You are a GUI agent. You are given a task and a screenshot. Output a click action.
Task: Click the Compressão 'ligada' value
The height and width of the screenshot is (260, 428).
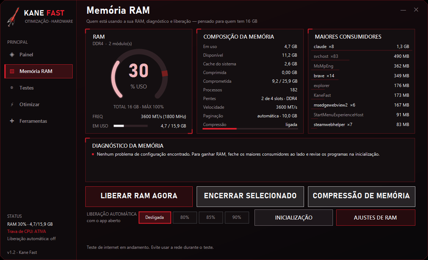[x=291, y=125]
